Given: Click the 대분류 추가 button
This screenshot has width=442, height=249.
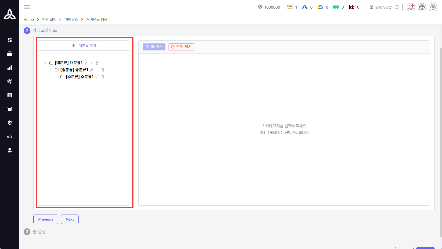Looking at the screenshot, I should pos(84,45).
